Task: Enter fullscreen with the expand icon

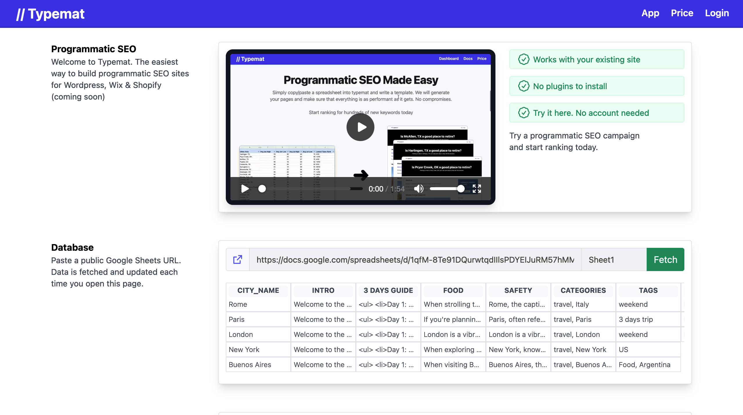Action: pos(477,189)
